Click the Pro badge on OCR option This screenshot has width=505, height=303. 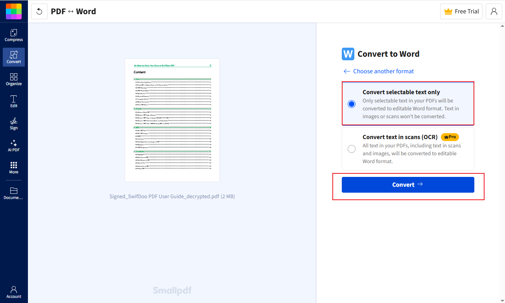pos(450,137)
